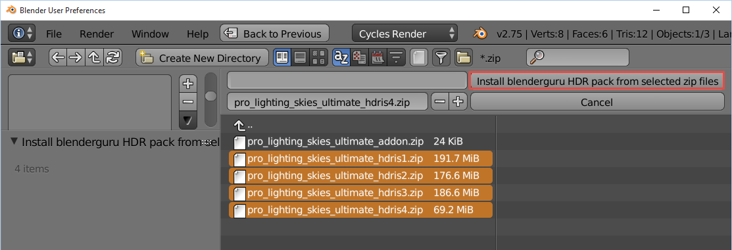Open the Render menu
The image size is (732, 250).
(x=97, y=34)
